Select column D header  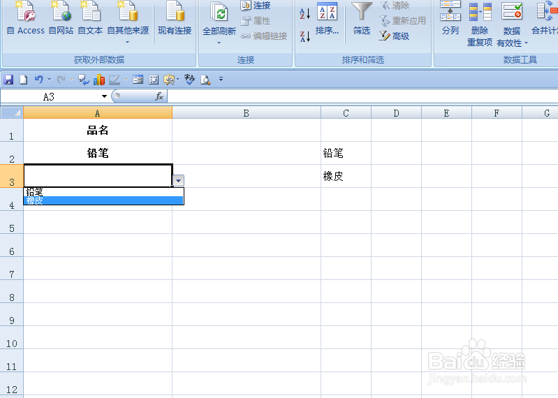(x=396, y=112)
